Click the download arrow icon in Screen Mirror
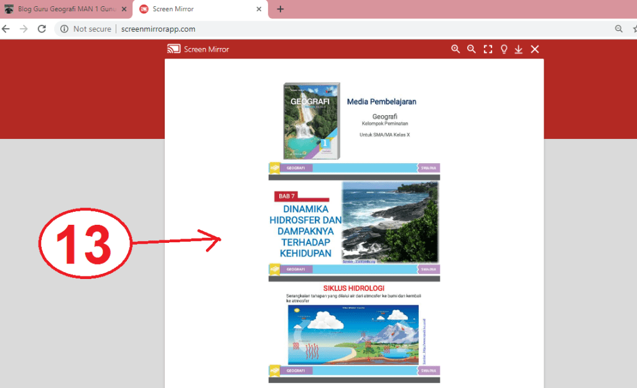 [519, 49]
